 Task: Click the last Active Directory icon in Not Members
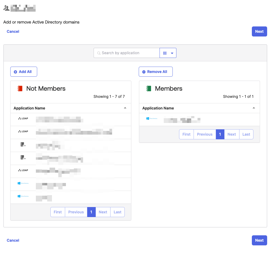(x=23, y=196)
